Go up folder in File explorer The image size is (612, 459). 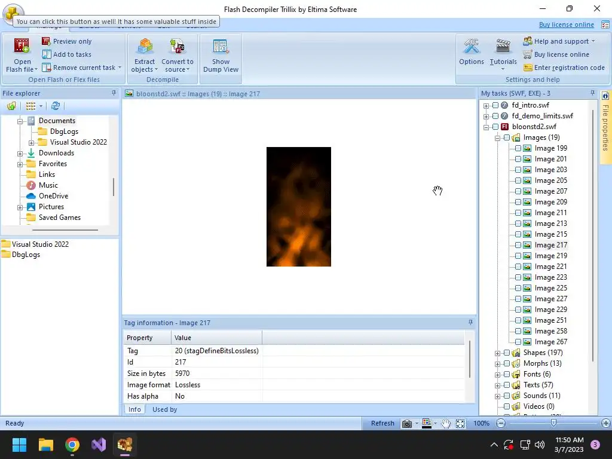[11, 106]
